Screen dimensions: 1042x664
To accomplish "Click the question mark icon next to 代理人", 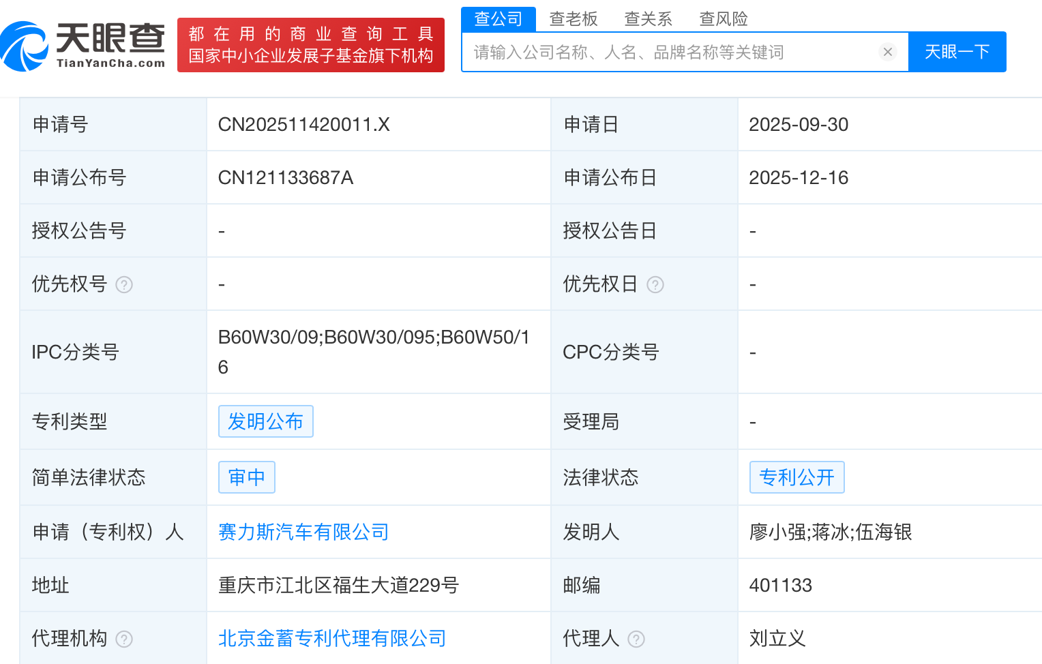I will (x=637, y=639).
